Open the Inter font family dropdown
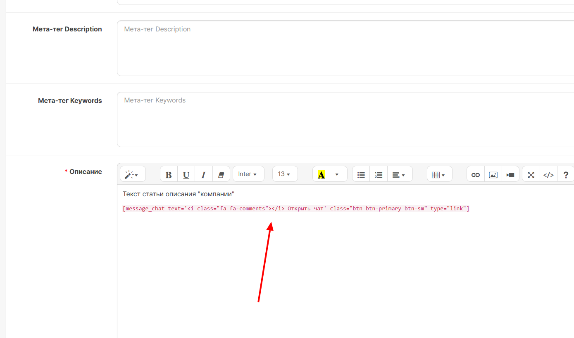574x338 pixels. [x=248, y=174]
